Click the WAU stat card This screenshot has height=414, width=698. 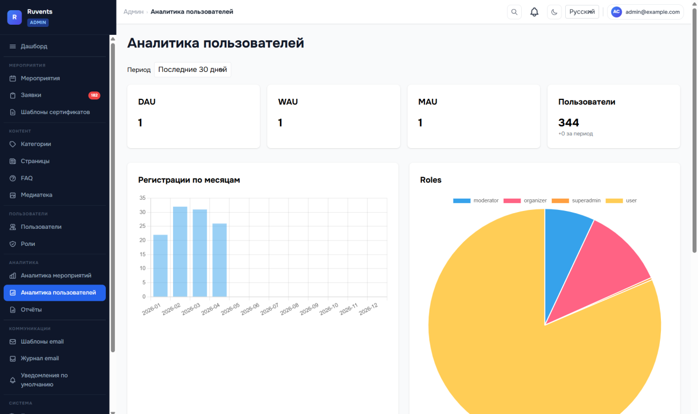[x=334, y=116]
